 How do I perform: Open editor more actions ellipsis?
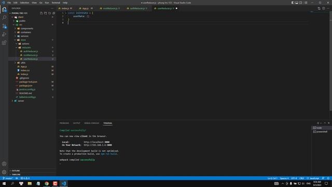point(328,8)
